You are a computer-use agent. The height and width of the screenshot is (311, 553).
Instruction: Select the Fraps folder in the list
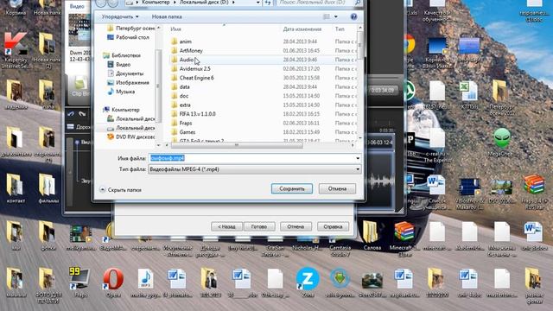coord(186,123)
